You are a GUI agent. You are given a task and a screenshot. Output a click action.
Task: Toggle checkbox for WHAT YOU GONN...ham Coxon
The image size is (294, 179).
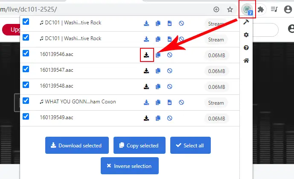tap(26, 101)
